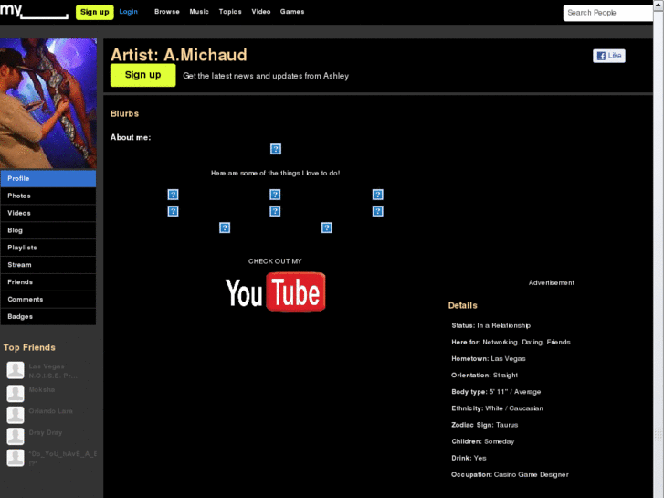Open the Playlists sidebar tab
This screenshot has height=498, width=664.
47,248
